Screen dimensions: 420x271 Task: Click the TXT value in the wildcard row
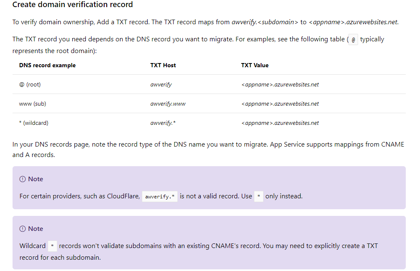pyautogui.click(x=280, y=123)
